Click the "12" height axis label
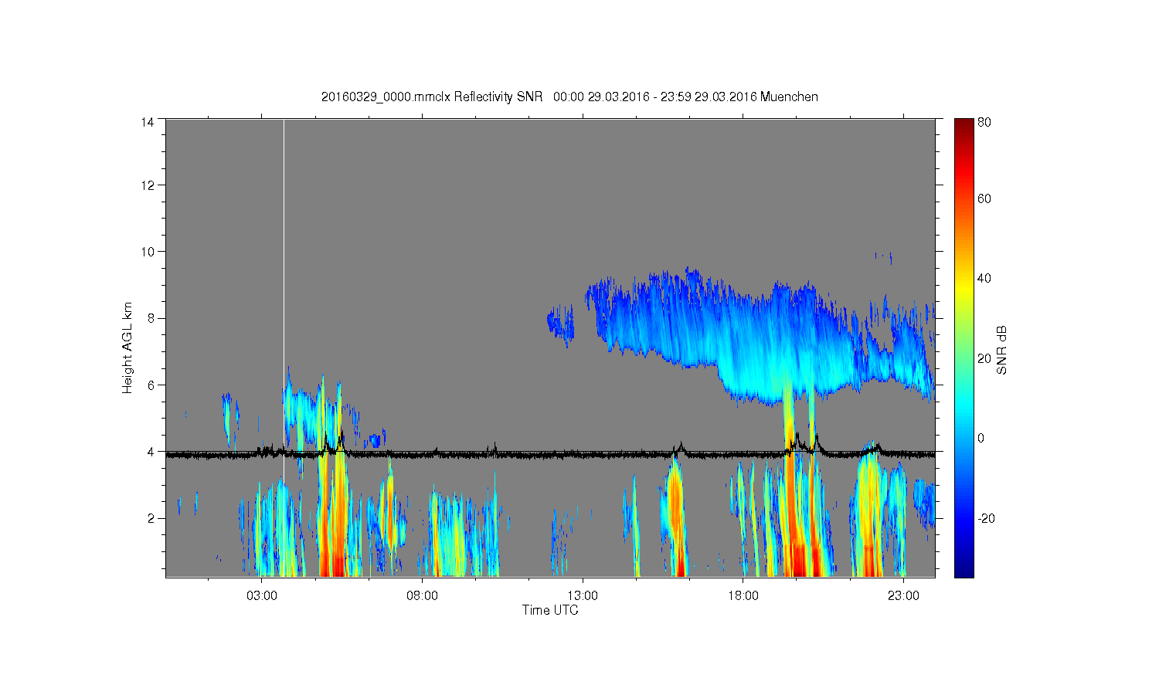The height and width of the screenshot is (695, 1159). 147,185
